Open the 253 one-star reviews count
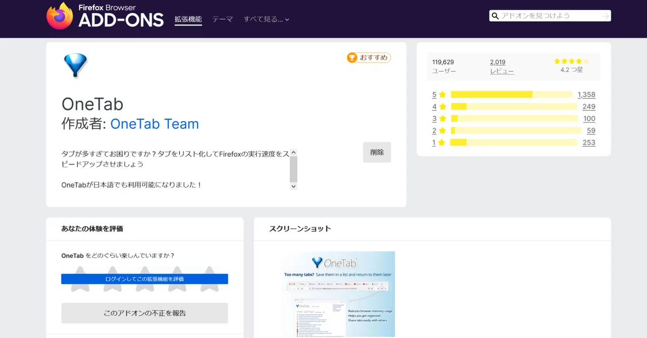 (589, 142)
